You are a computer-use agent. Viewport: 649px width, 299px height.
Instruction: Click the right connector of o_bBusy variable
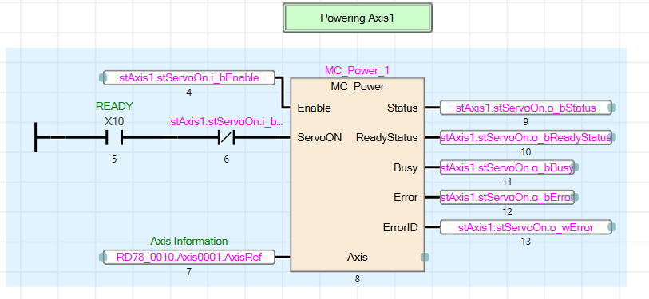[576, 167]
